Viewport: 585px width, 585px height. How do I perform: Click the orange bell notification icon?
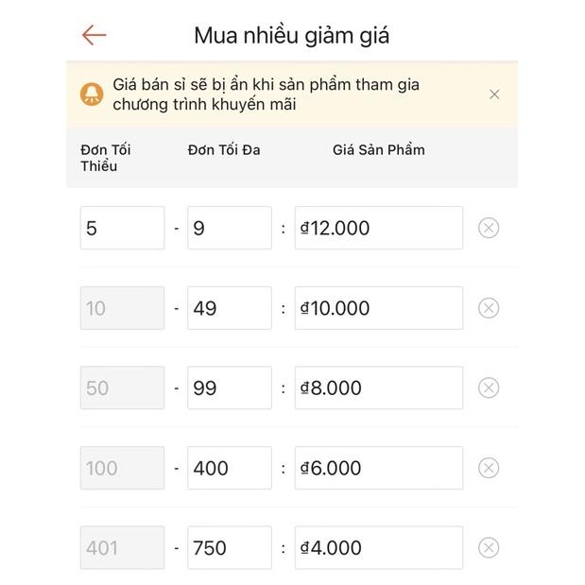[x=92, y=95]
